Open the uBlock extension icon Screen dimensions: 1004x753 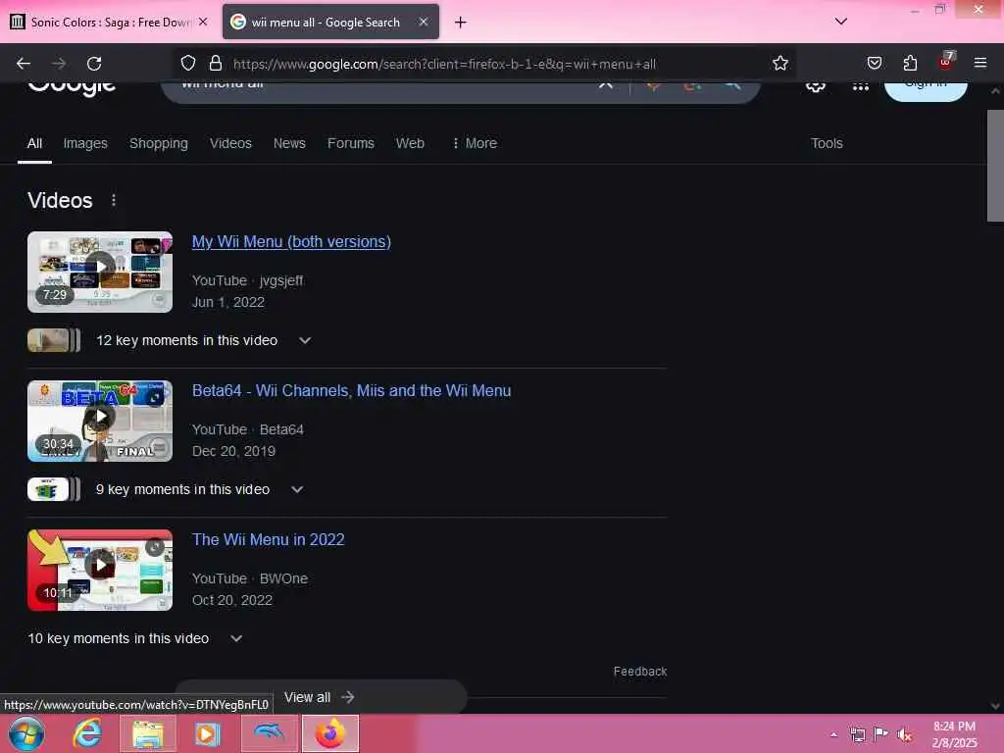(946, 62)
